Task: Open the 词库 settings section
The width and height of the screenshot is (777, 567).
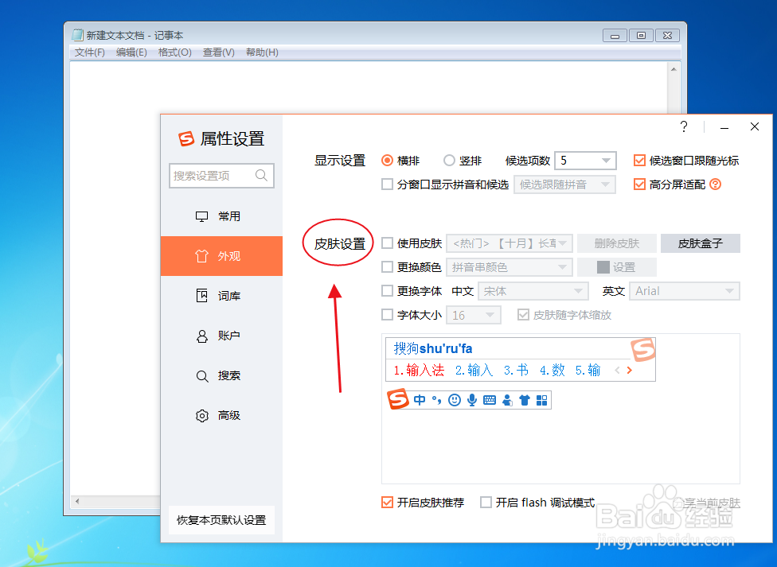Action: tap(221, 296)
